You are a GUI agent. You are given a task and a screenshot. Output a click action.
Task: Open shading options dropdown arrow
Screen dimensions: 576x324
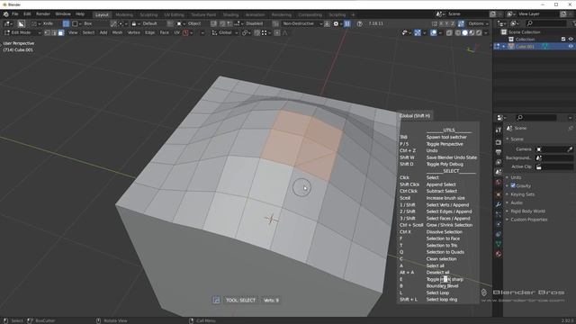point(486,32)
